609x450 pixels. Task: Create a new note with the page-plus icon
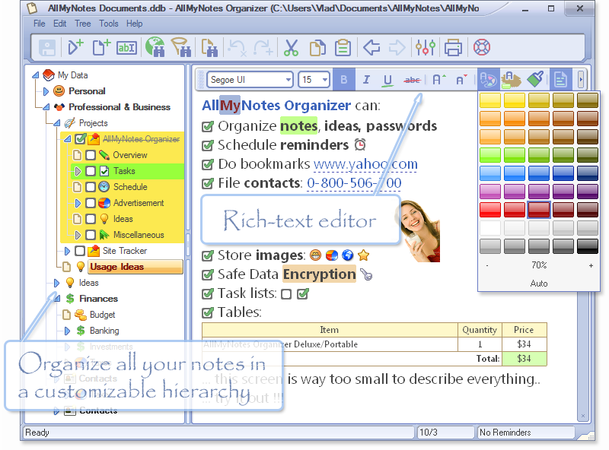tap(101, 47)
